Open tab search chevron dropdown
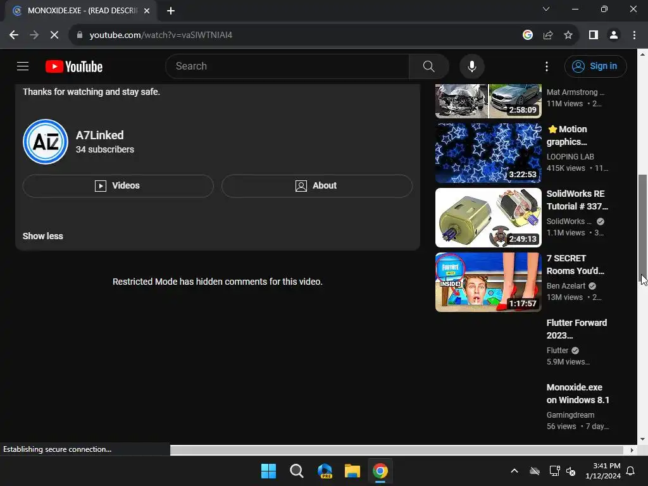This screenshot has width=648, height=486. click(546, 9)
